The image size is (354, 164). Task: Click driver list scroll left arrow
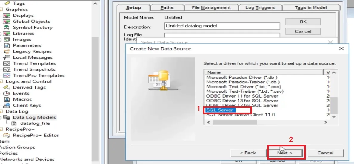pos(208,122)
